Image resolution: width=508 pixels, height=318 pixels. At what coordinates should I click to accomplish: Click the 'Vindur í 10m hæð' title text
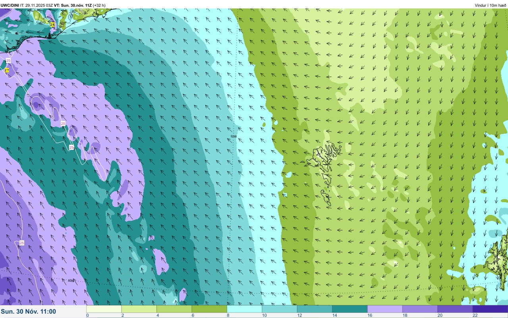(x=491, y=5)
